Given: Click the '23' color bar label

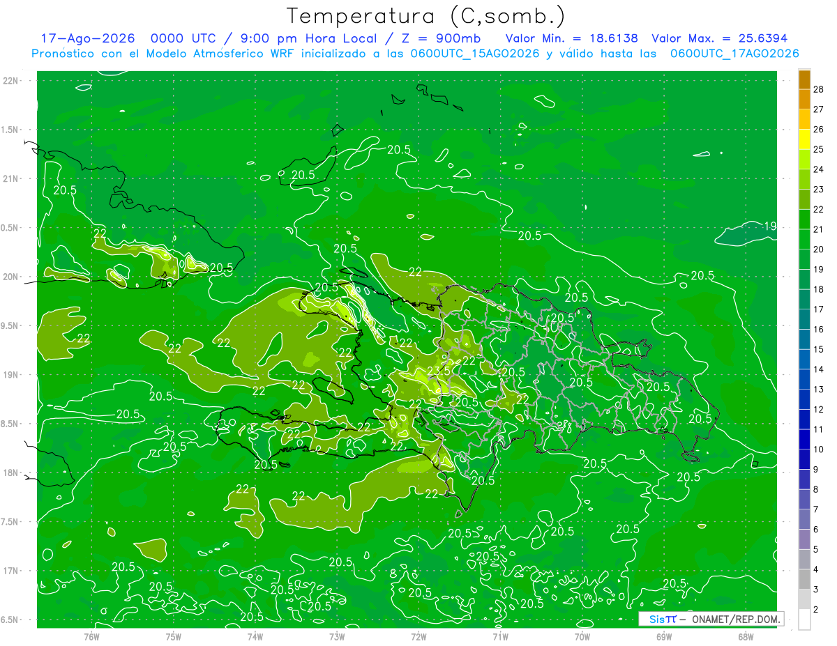Looking at the screenshot, I should pyautogui.click(x=820, y=190).
